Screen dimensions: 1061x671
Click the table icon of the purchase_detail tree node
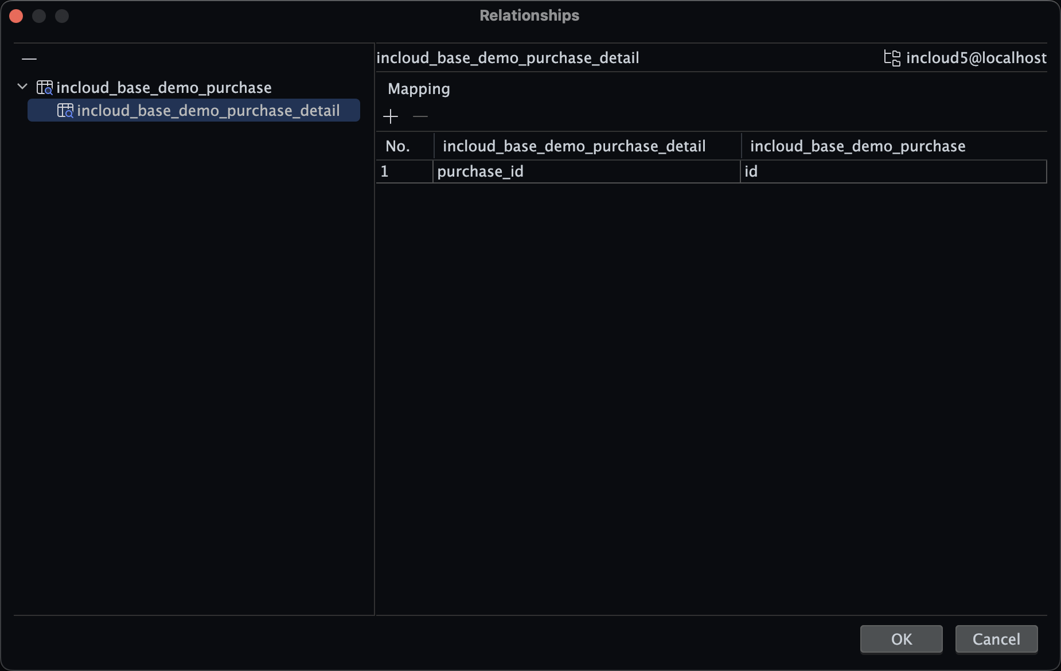click(65, 111)
